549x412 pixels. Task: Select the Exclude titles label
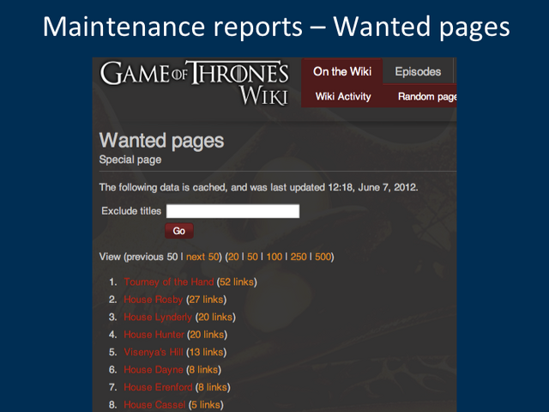click(x=131, y=211)
